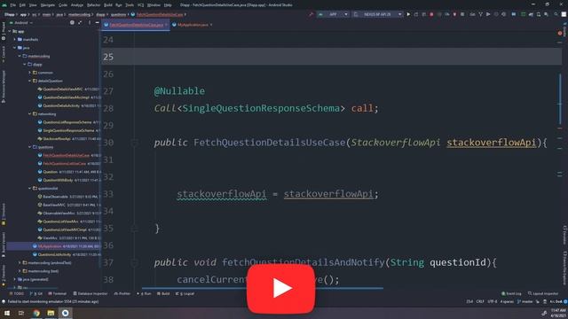
Task: Open the Project tool window side tab
Action: click(4, 31)
